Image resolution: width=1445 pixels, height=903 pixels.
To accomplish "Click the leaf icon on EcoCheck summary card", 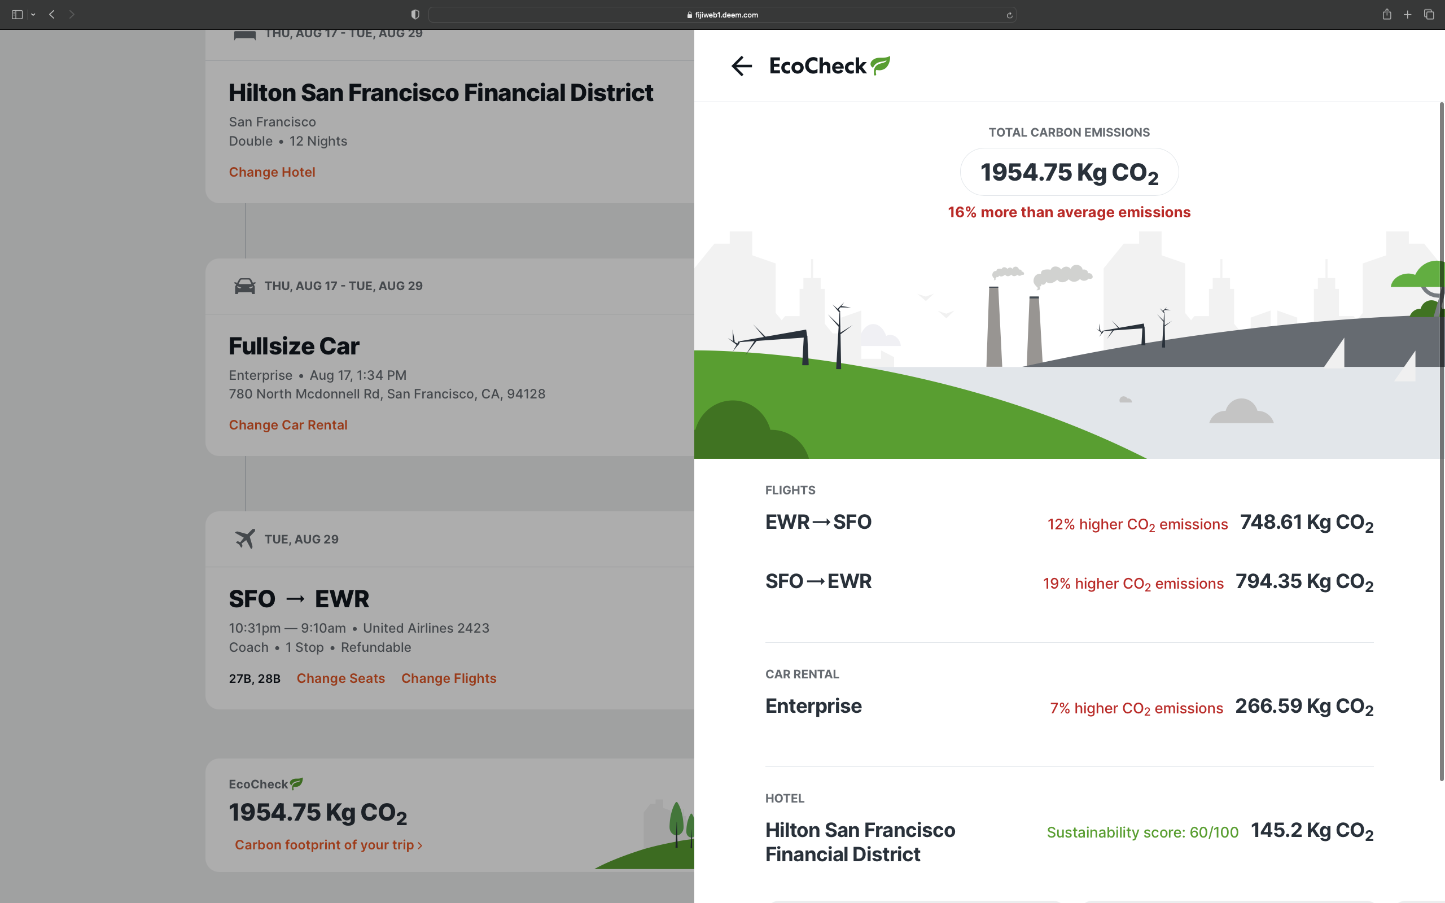I will point(297,783).
